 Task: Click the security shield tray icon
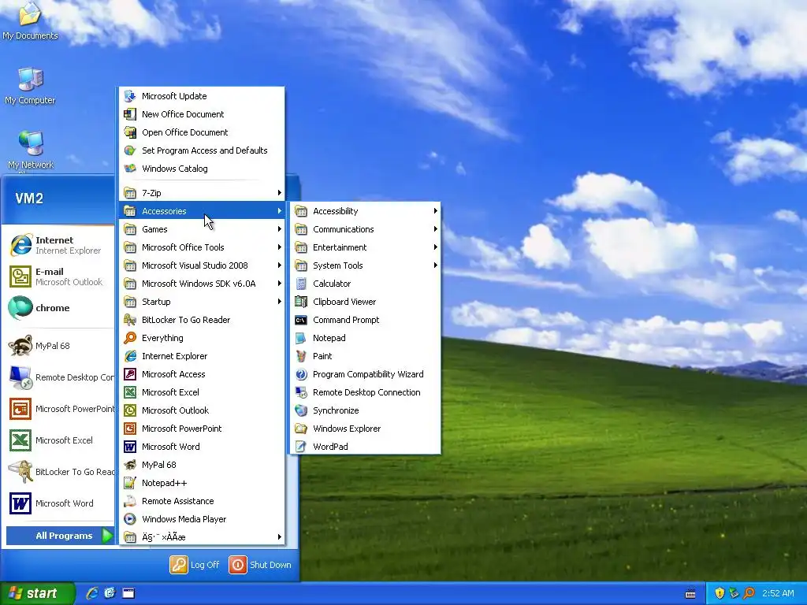click(720, 593)
